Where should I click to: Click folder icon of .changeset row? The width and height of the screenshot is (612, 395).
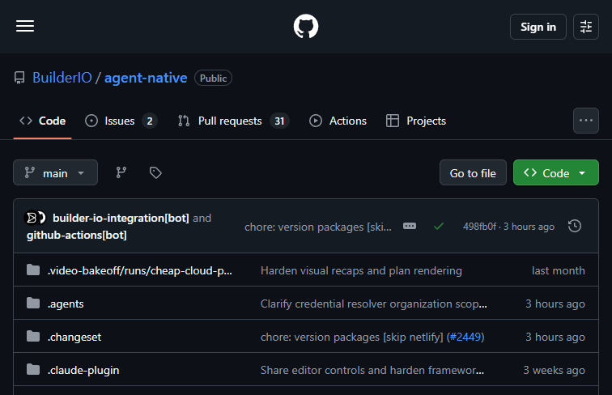point(33,337)
